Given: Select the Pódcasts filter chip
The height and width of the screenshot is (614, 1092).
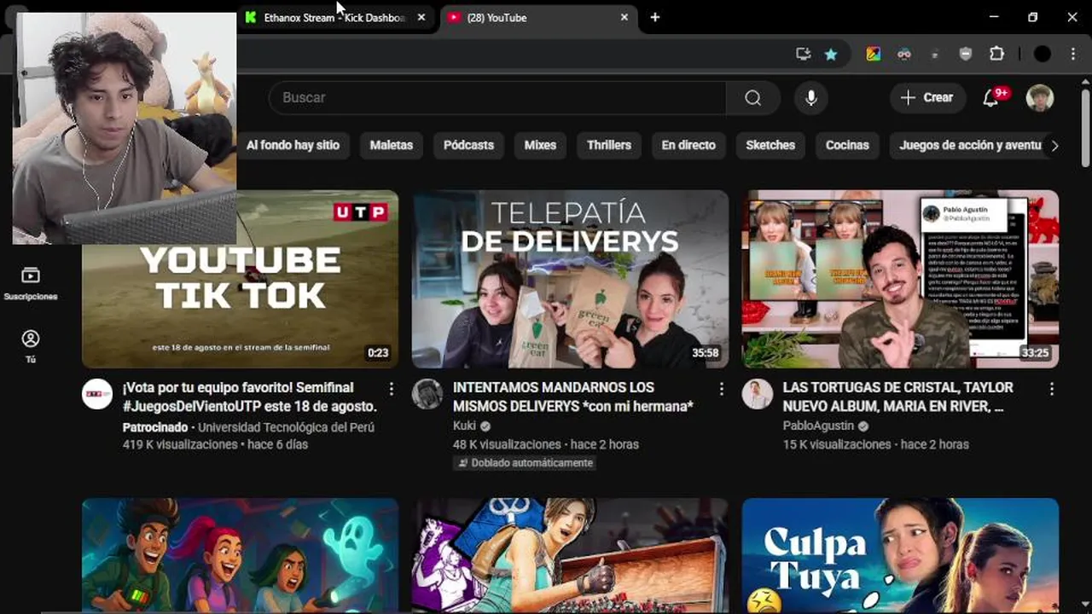Looking at the screenshot, I should coord(468,145).
